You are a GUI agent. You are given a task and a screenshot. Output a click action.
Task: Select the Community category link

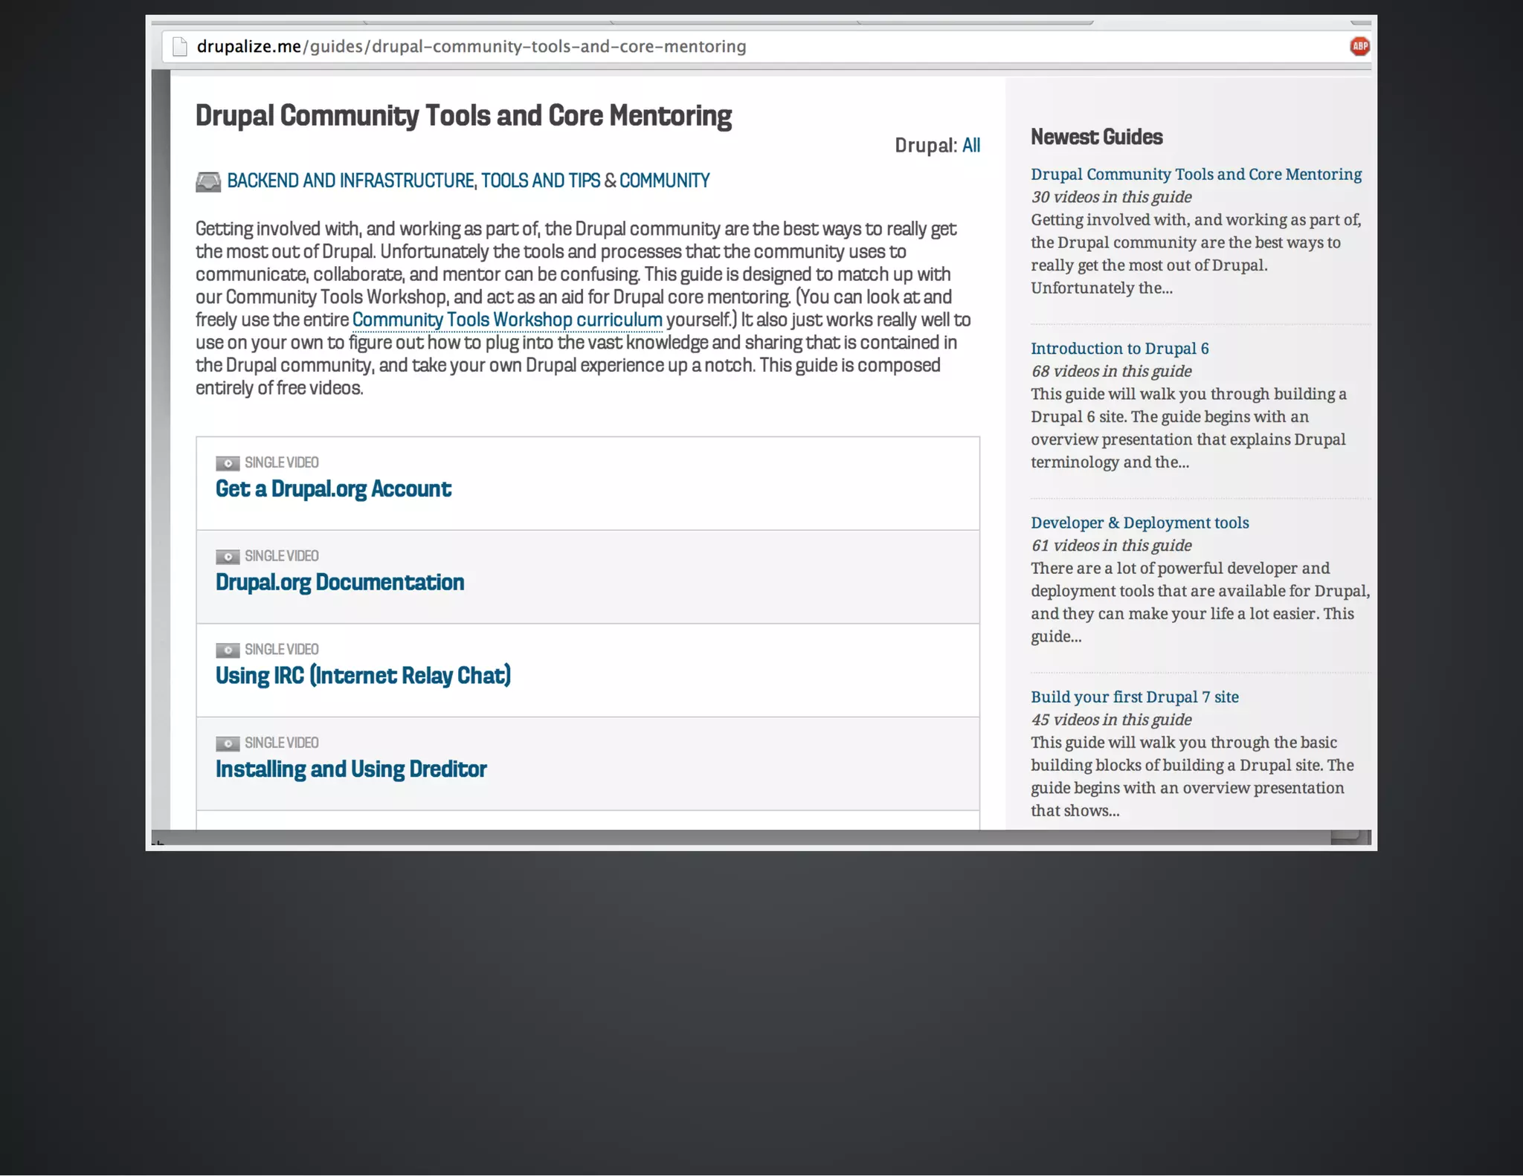(664, 181)
